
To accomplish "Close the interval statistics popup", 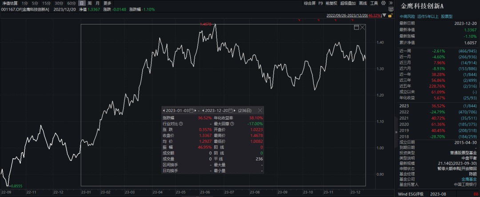I will tap(260, 110).
